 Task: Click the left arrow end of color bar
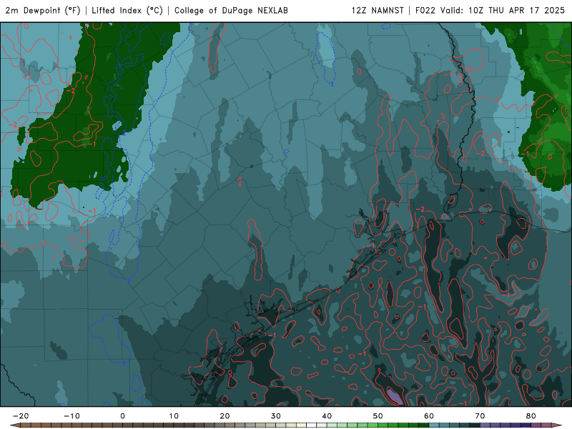pos(14,425)
